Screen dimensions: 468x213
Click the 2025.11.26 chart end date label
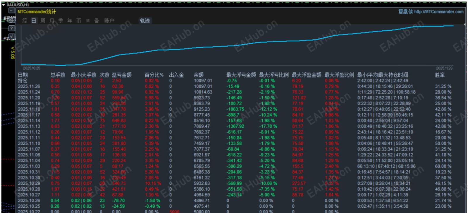[444, 68]
